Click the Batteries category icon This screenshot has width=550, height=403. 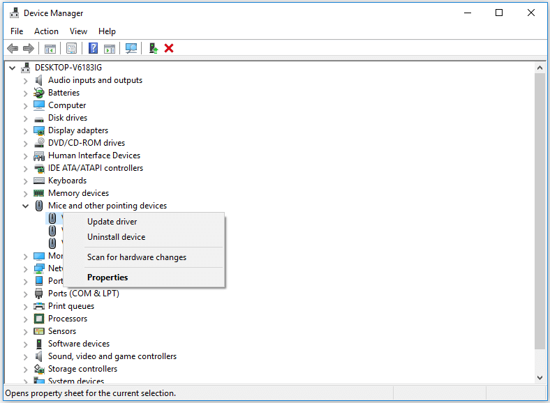[x=39, y=93]
